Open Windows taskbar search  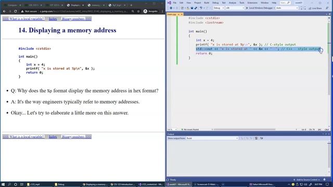pos(9,184)
